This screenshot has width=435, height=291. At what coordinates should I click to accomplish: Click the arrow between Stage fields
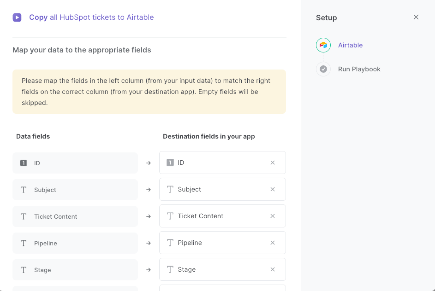[x=148, y=270]
